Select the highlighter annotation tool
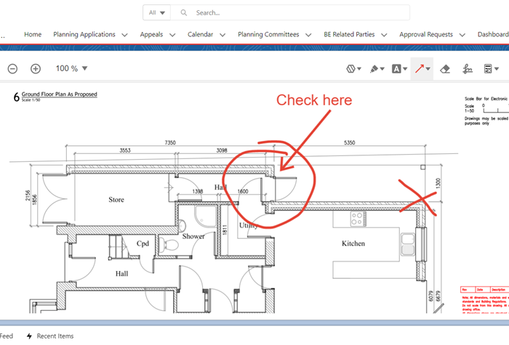509x345 pixels. point(374,69)
